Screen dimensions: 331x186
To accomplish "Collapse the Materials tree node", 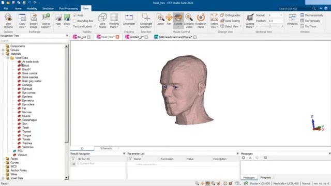I will [x=3, y=54].
